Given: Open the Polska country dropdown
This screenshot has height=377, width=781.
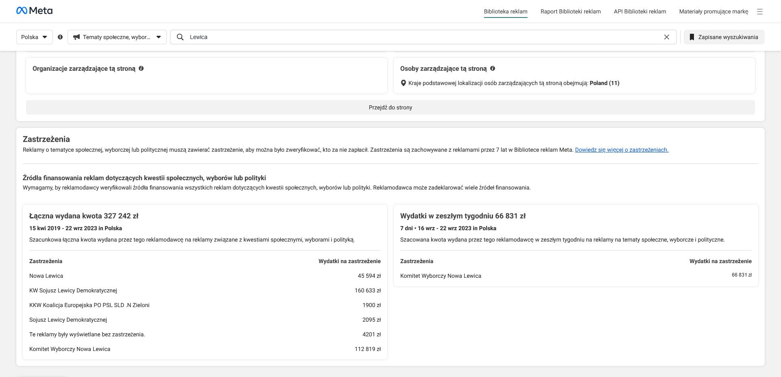Looking at the screenshot, I should tap(35, 37).
